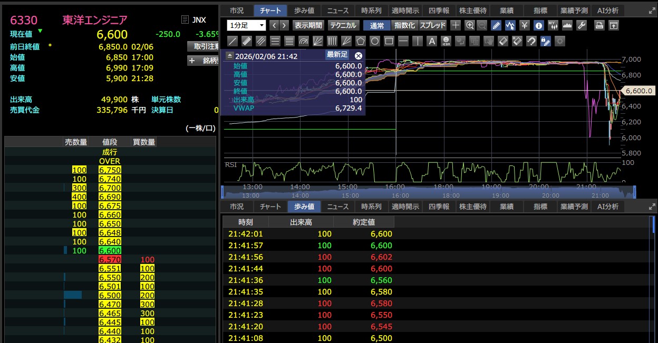Open the 四季報 tab in the chart panel
This screenshot has height=343, width=658.
(438, 11)
